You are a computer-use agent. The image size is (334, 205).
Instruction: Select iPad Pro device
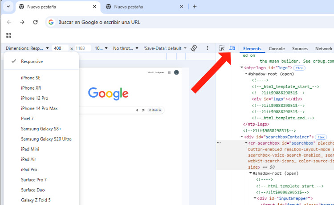[41, 170]
